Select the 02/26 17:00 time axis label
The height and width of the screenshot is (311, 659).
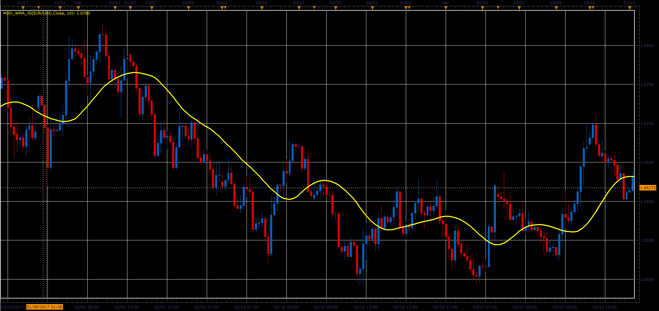click(406, 307)
